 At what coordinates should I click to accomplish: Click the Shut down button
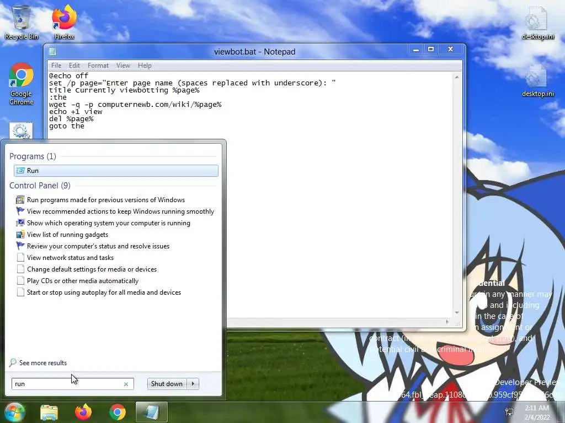click(x=167, y=384)
